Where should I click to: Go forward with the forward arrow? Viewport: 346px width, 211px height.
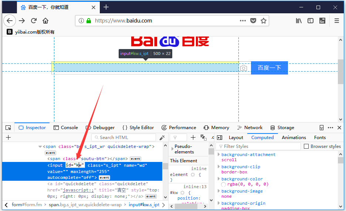(22, 21)
